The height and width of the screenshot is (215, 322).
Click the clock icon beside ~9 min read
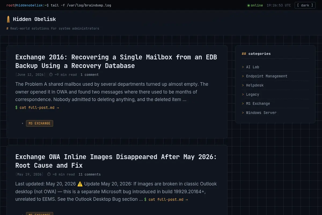click(51, 74)
